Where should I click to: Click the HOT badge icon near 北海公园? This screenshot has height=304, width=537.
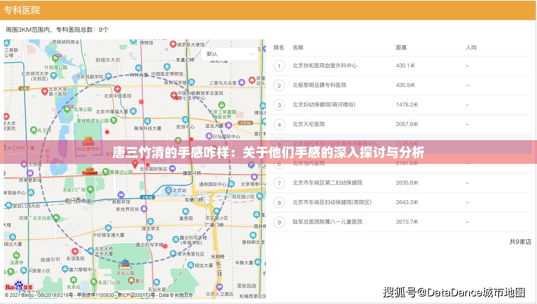point(70,106)
